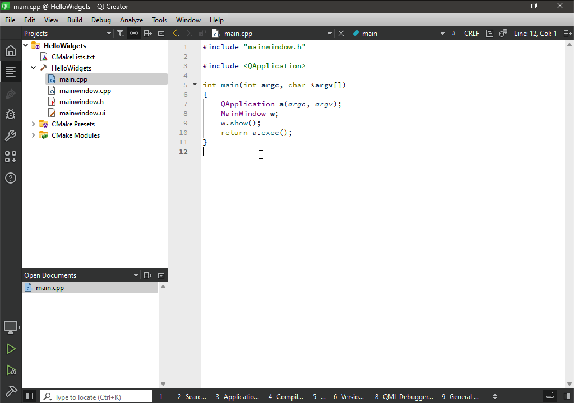Expand the CMake Presets tree node
The width and height of the screenshot is (574, 403).
tap(34, 124)
